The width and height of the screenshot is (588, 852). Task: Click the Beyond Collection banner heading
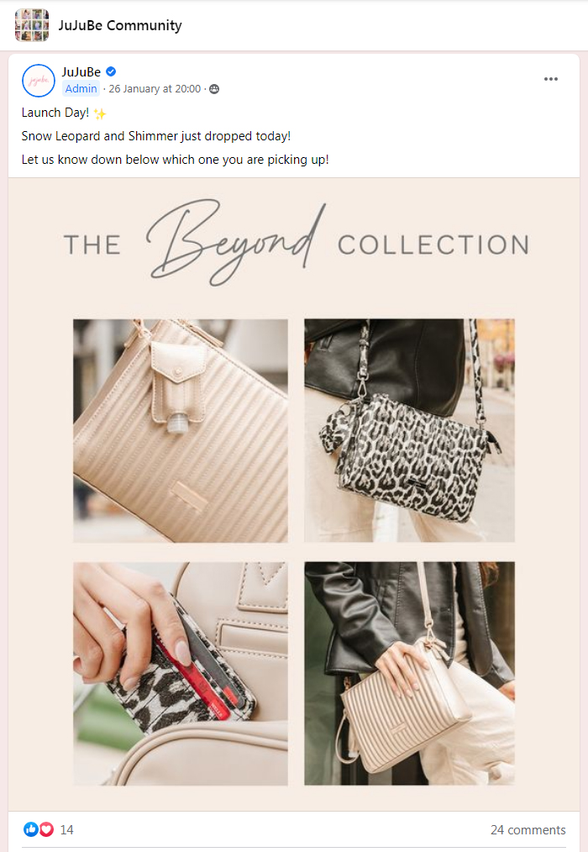(x=297, y=243)
